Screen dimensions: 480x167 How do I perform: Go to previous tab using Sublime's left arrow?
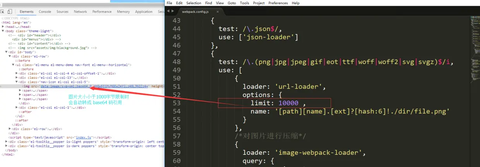pos(169,11)
